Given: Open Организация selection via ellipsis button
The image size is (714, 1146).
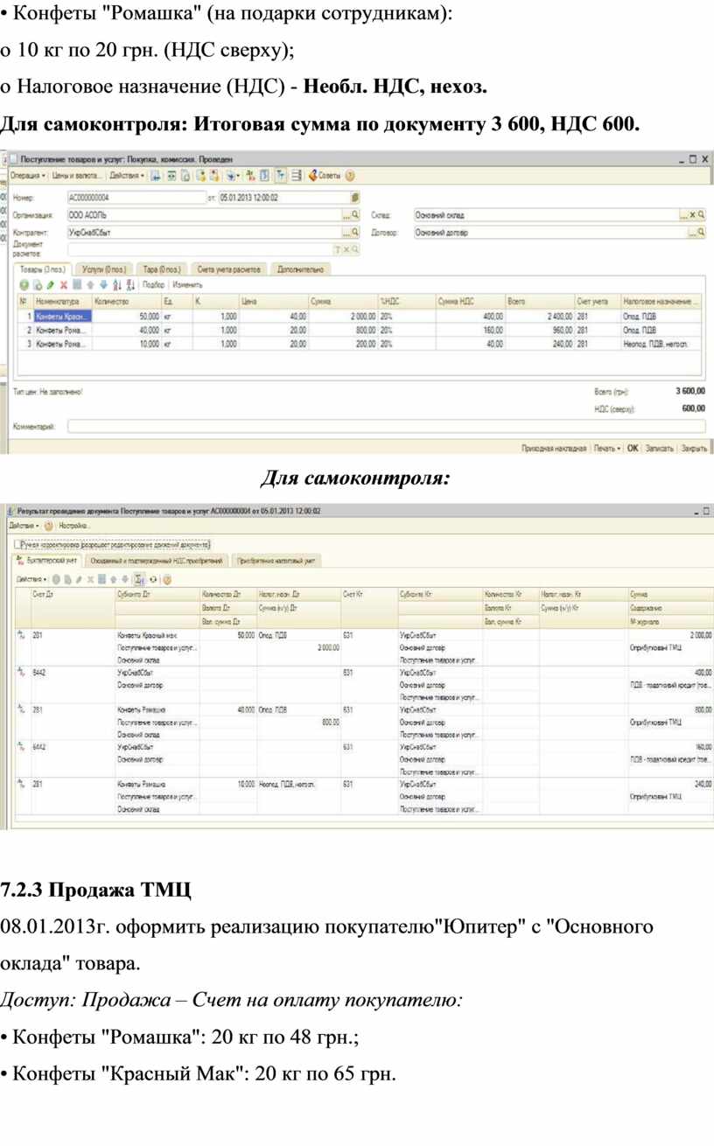Looking at the screenshot, I should 346,214.
